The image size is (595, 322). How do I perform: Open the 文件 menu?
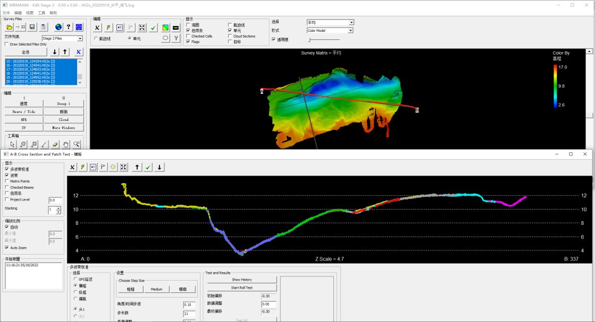click(6, 12)
